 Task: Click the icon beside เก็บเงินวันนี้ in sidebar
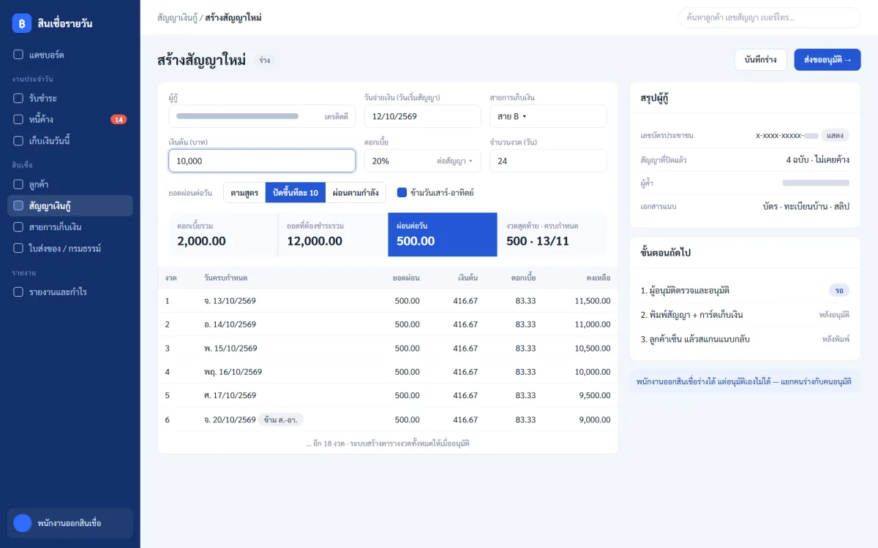click(18, 140)
